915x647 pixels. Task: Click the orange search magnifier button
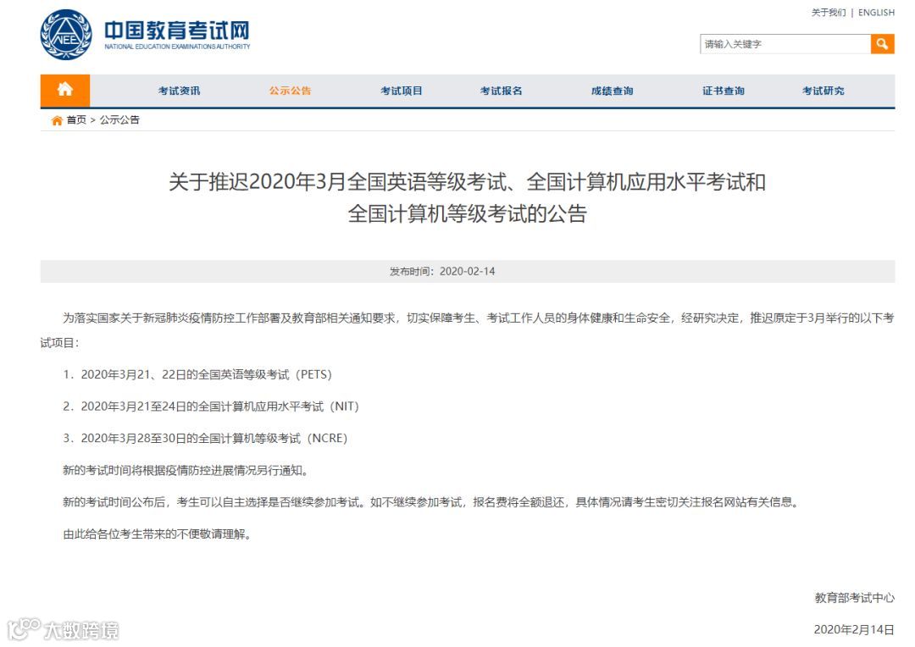click(x=882, y=44)
